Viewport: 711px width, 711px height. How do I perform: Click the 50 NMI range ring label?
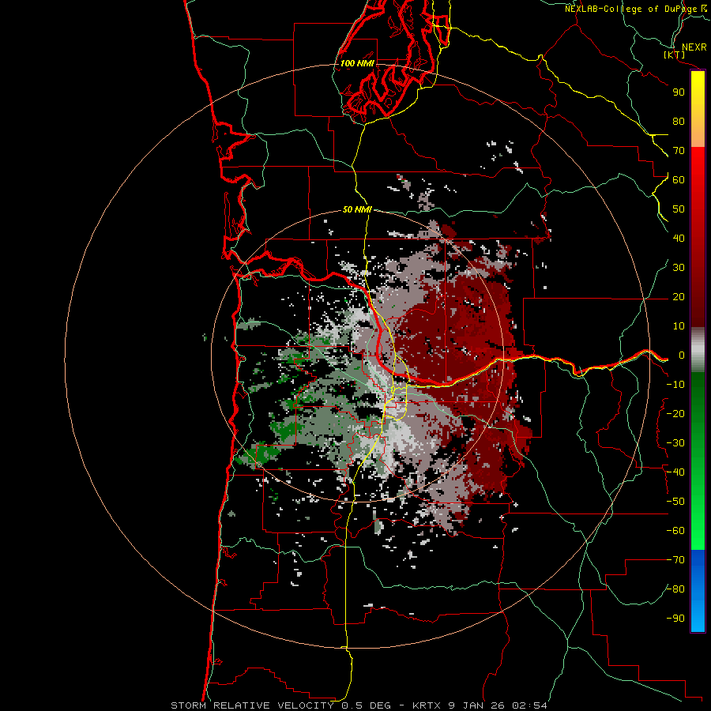pos(357,209)
